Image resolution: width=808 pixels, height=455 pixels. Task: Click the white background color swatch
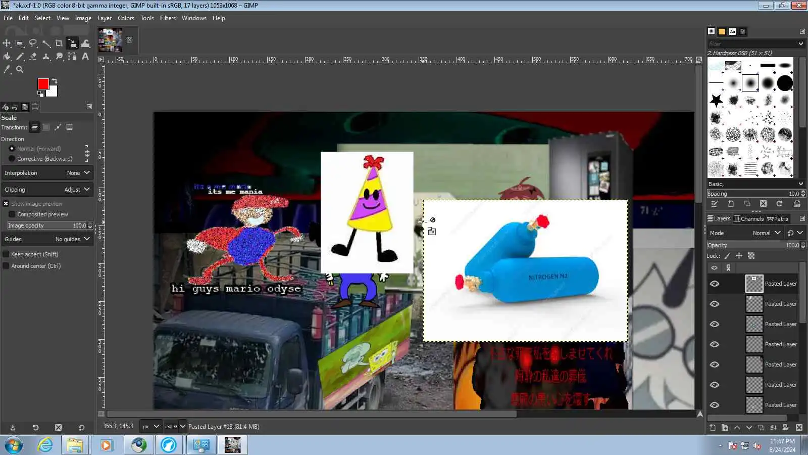53,92
